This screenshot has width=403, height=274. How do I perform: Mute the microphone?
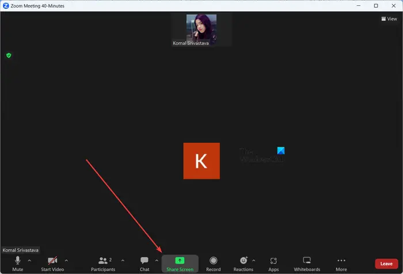[x=17, y=264]
